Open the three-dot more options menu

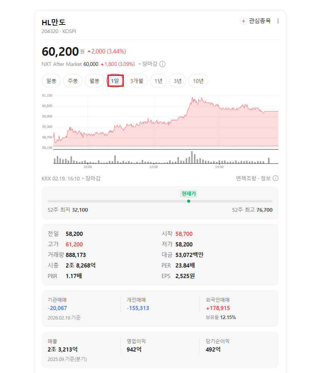278,21
